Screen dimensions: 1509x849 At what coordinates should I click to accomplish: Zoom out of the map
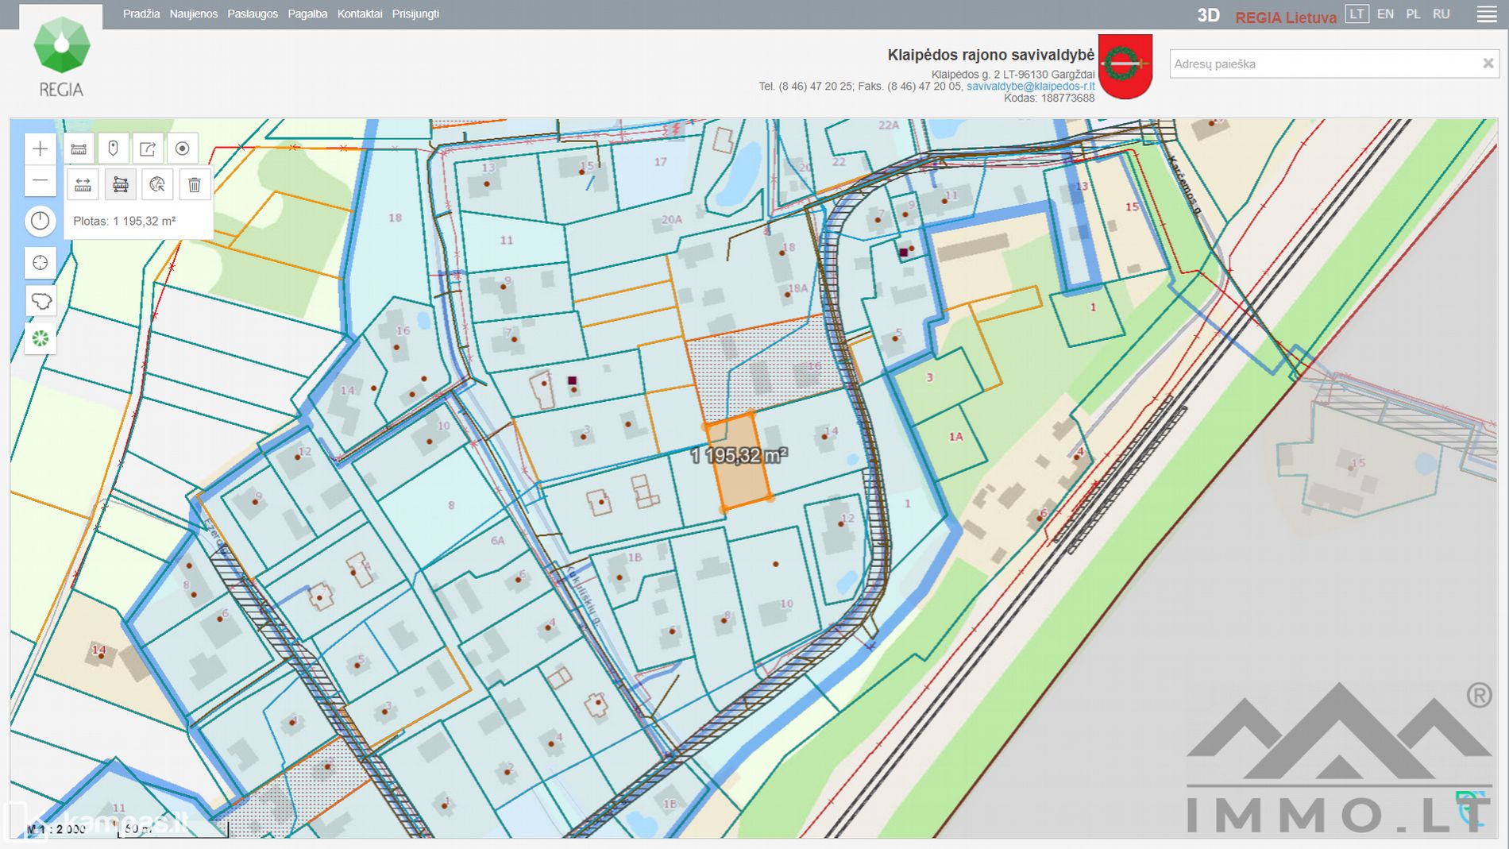pos(40,181)
